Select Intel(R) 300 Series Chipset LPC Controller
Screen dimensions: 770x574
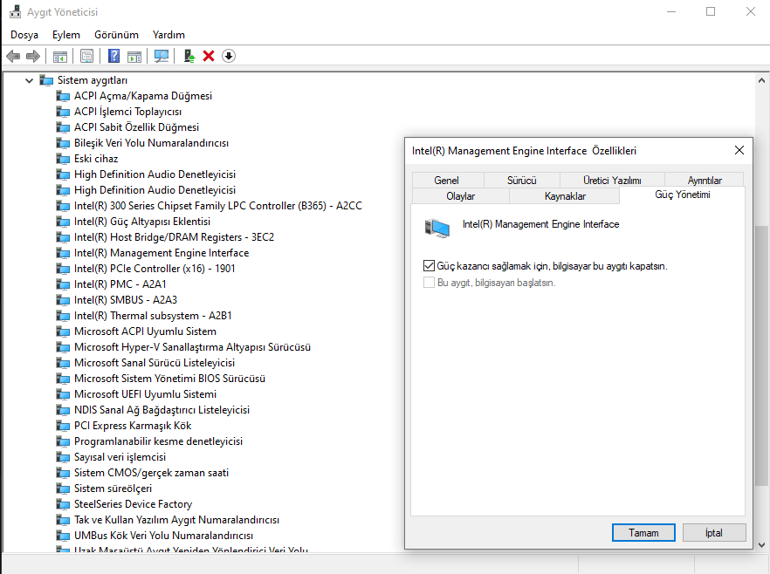[x=218, y=206]
